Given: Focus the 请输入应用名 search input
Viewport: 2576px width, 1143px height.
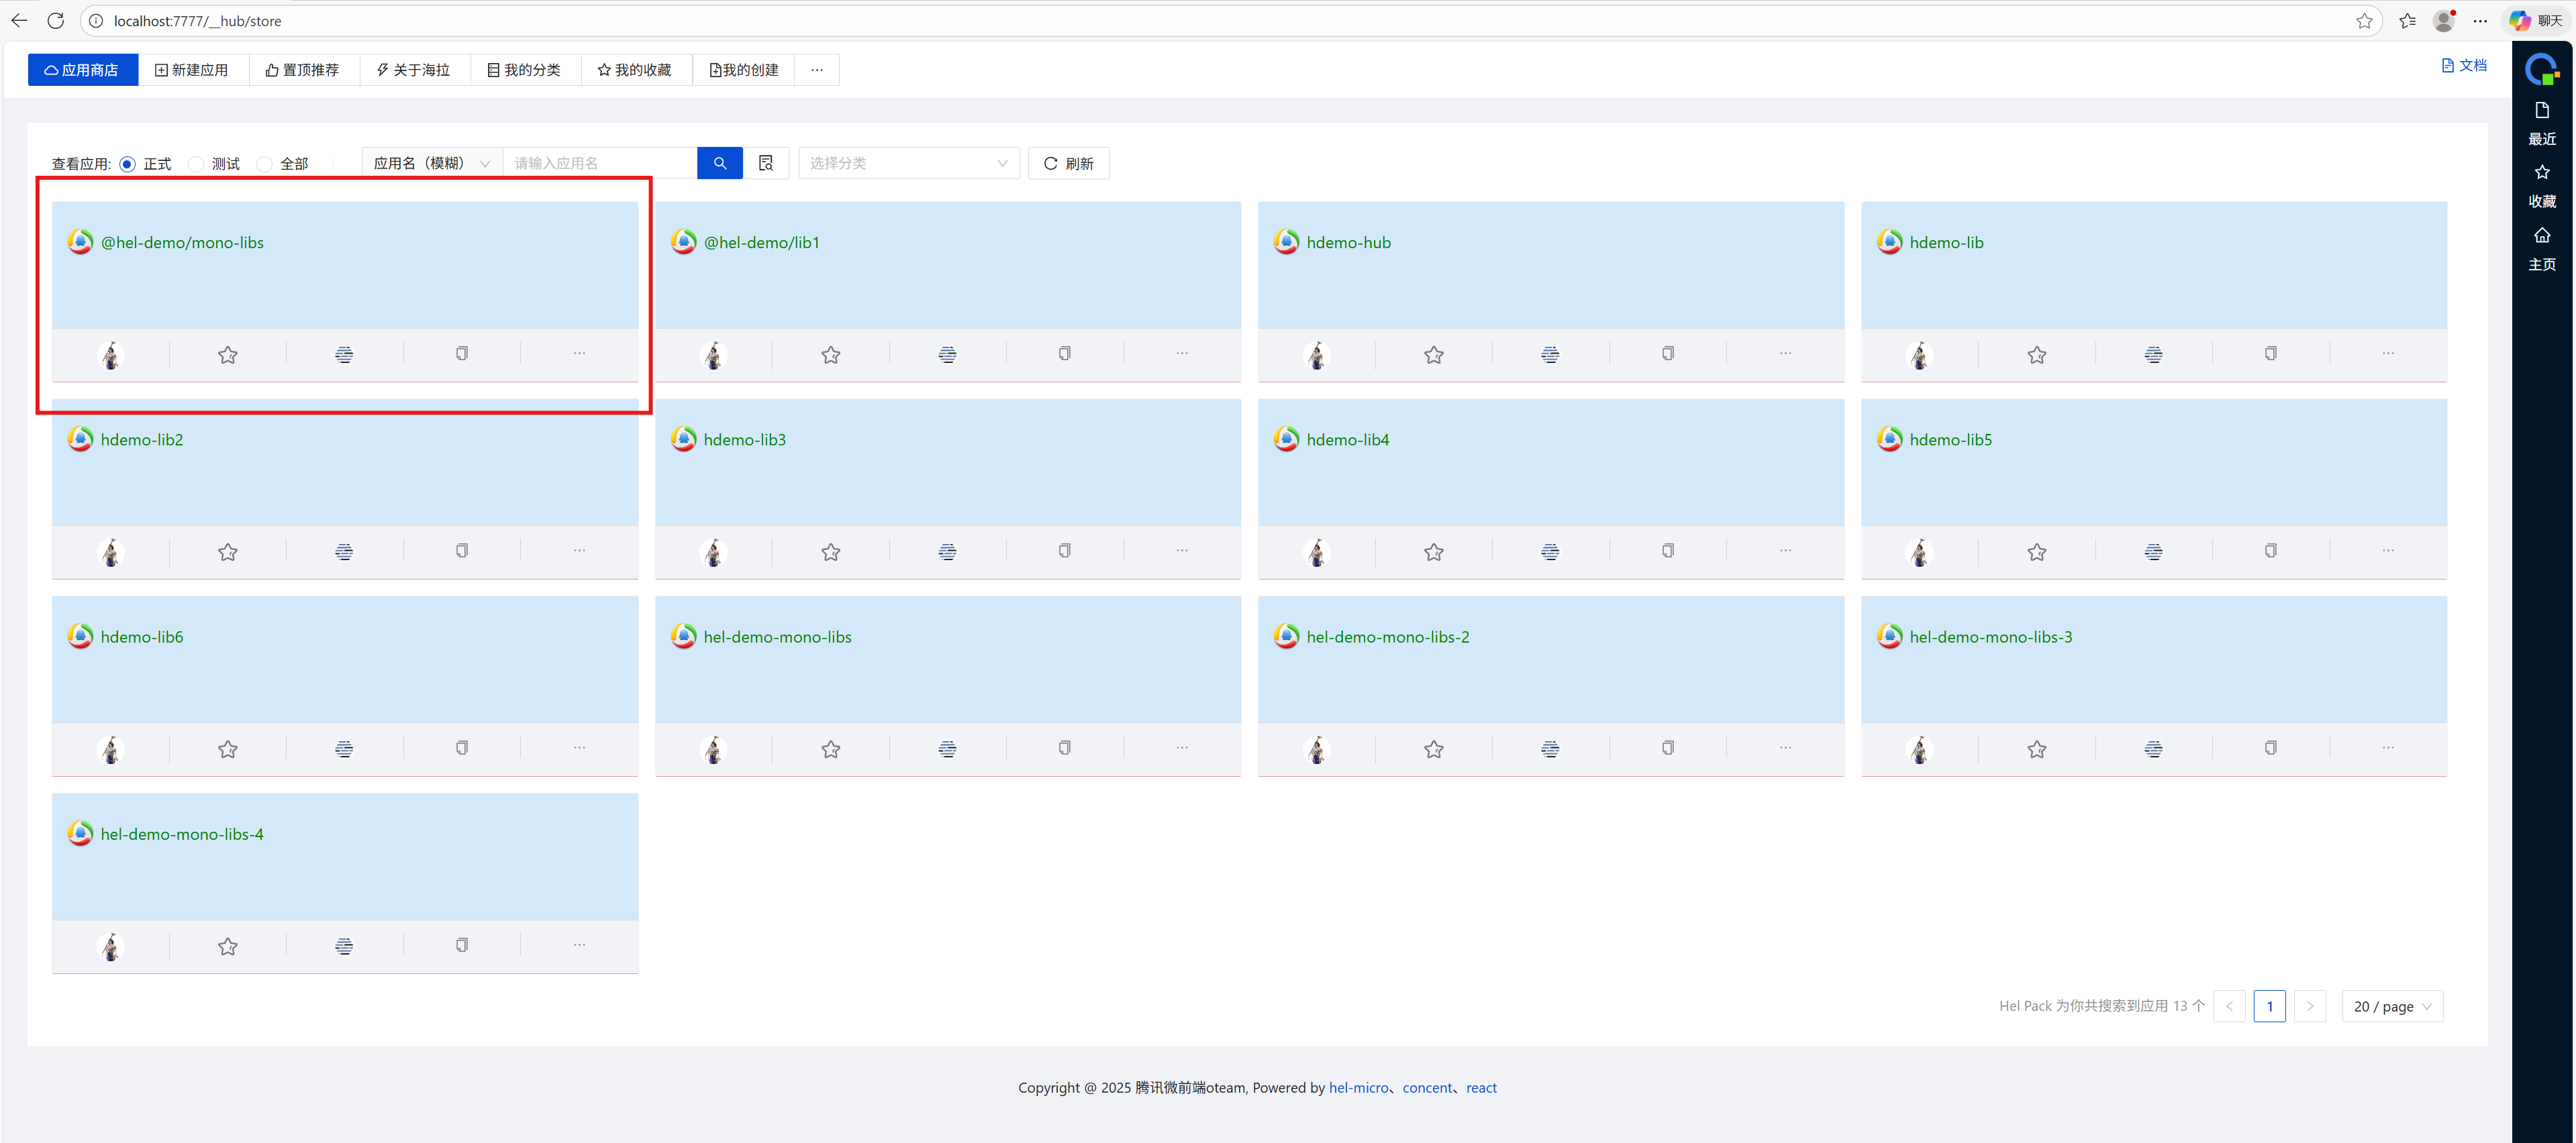Looking at the screenshot, I should tap(599, 163).
